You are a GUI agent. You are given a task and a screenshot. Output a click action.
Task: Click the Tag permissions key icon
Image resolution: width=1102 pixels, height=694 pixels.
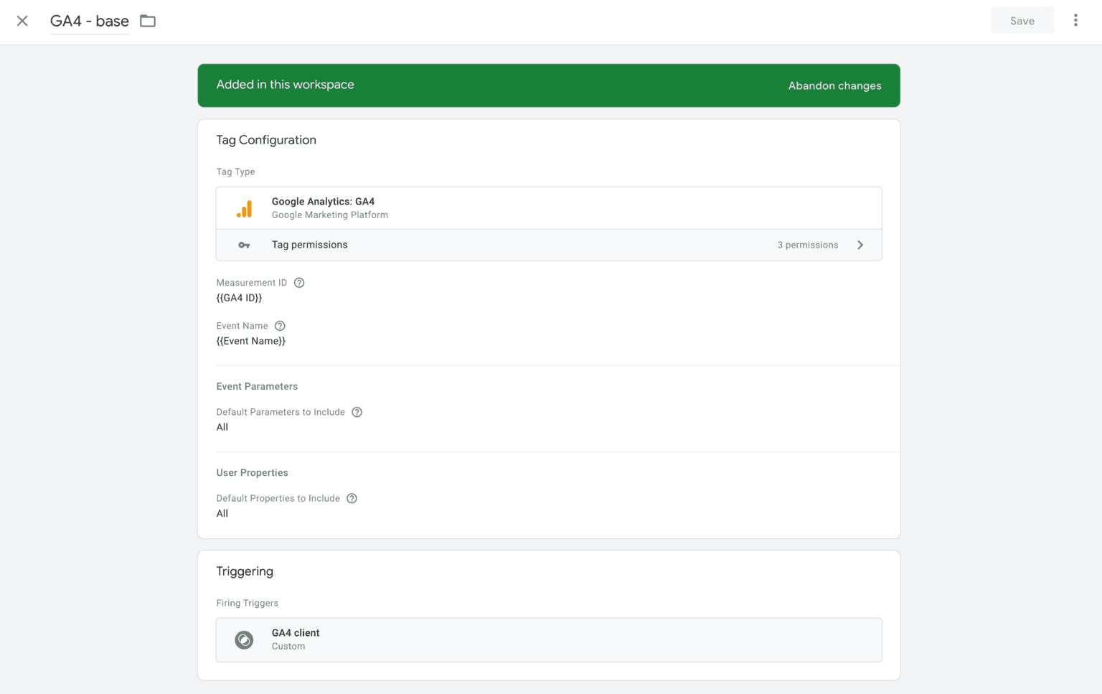pyautogui.click(x=244, y=245)
